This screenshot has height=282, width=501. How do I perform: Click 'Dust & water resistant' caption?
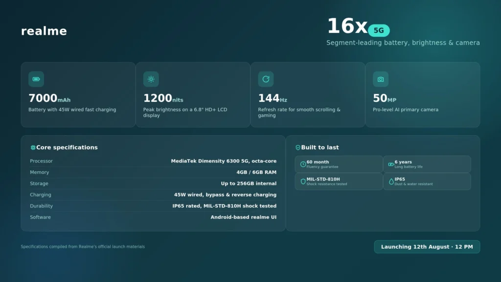point(414,184)
